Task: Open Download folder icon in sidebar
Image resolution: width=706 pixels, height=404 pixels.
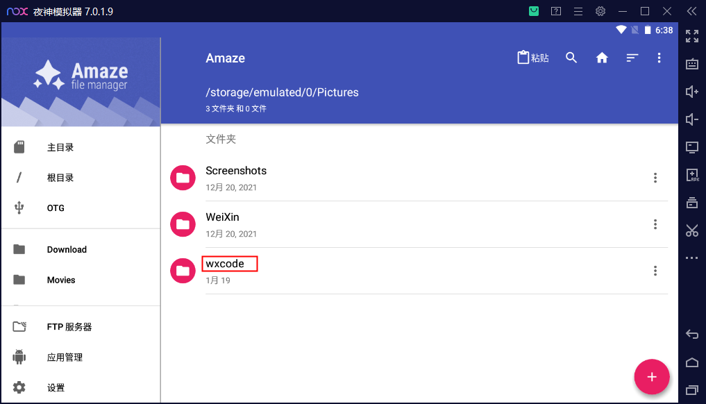Action: coord(19,249)
